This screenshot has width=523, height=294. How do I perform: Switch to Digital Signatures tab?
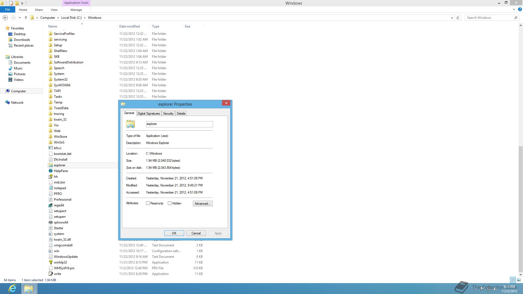[148, 114]
